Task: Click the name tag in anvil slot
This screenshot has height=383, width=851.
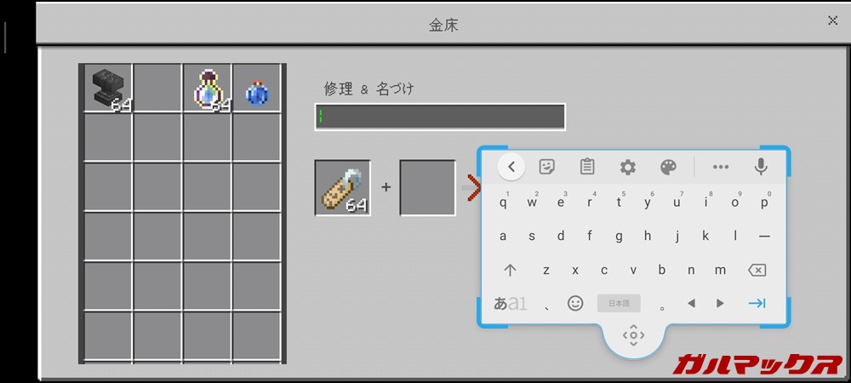Action: pos(342,187)
